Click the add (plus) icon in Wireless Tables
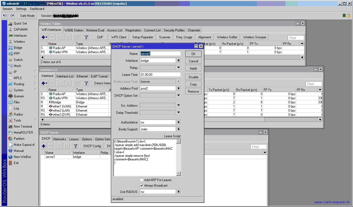The image size is (353, 207). [44, 37]
